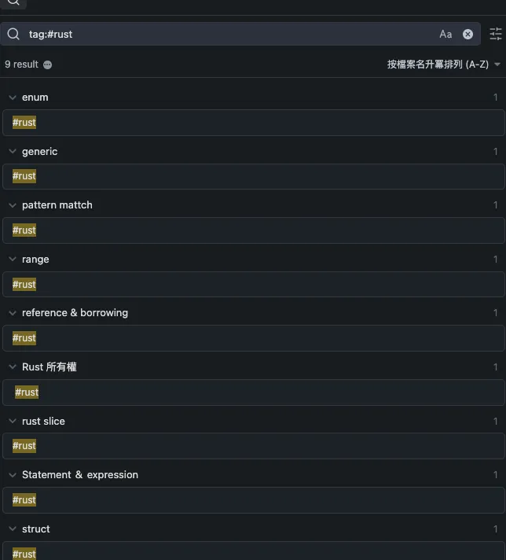Collapse the reference & borrowing chevron
The width and height of the screenshot is (506, 560).
12,313
